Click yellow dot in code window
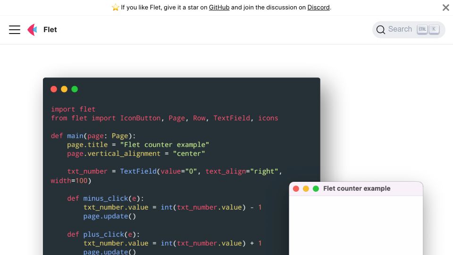Image resolution: width=453 pixels, height=255 pixels. click(64, 89)
